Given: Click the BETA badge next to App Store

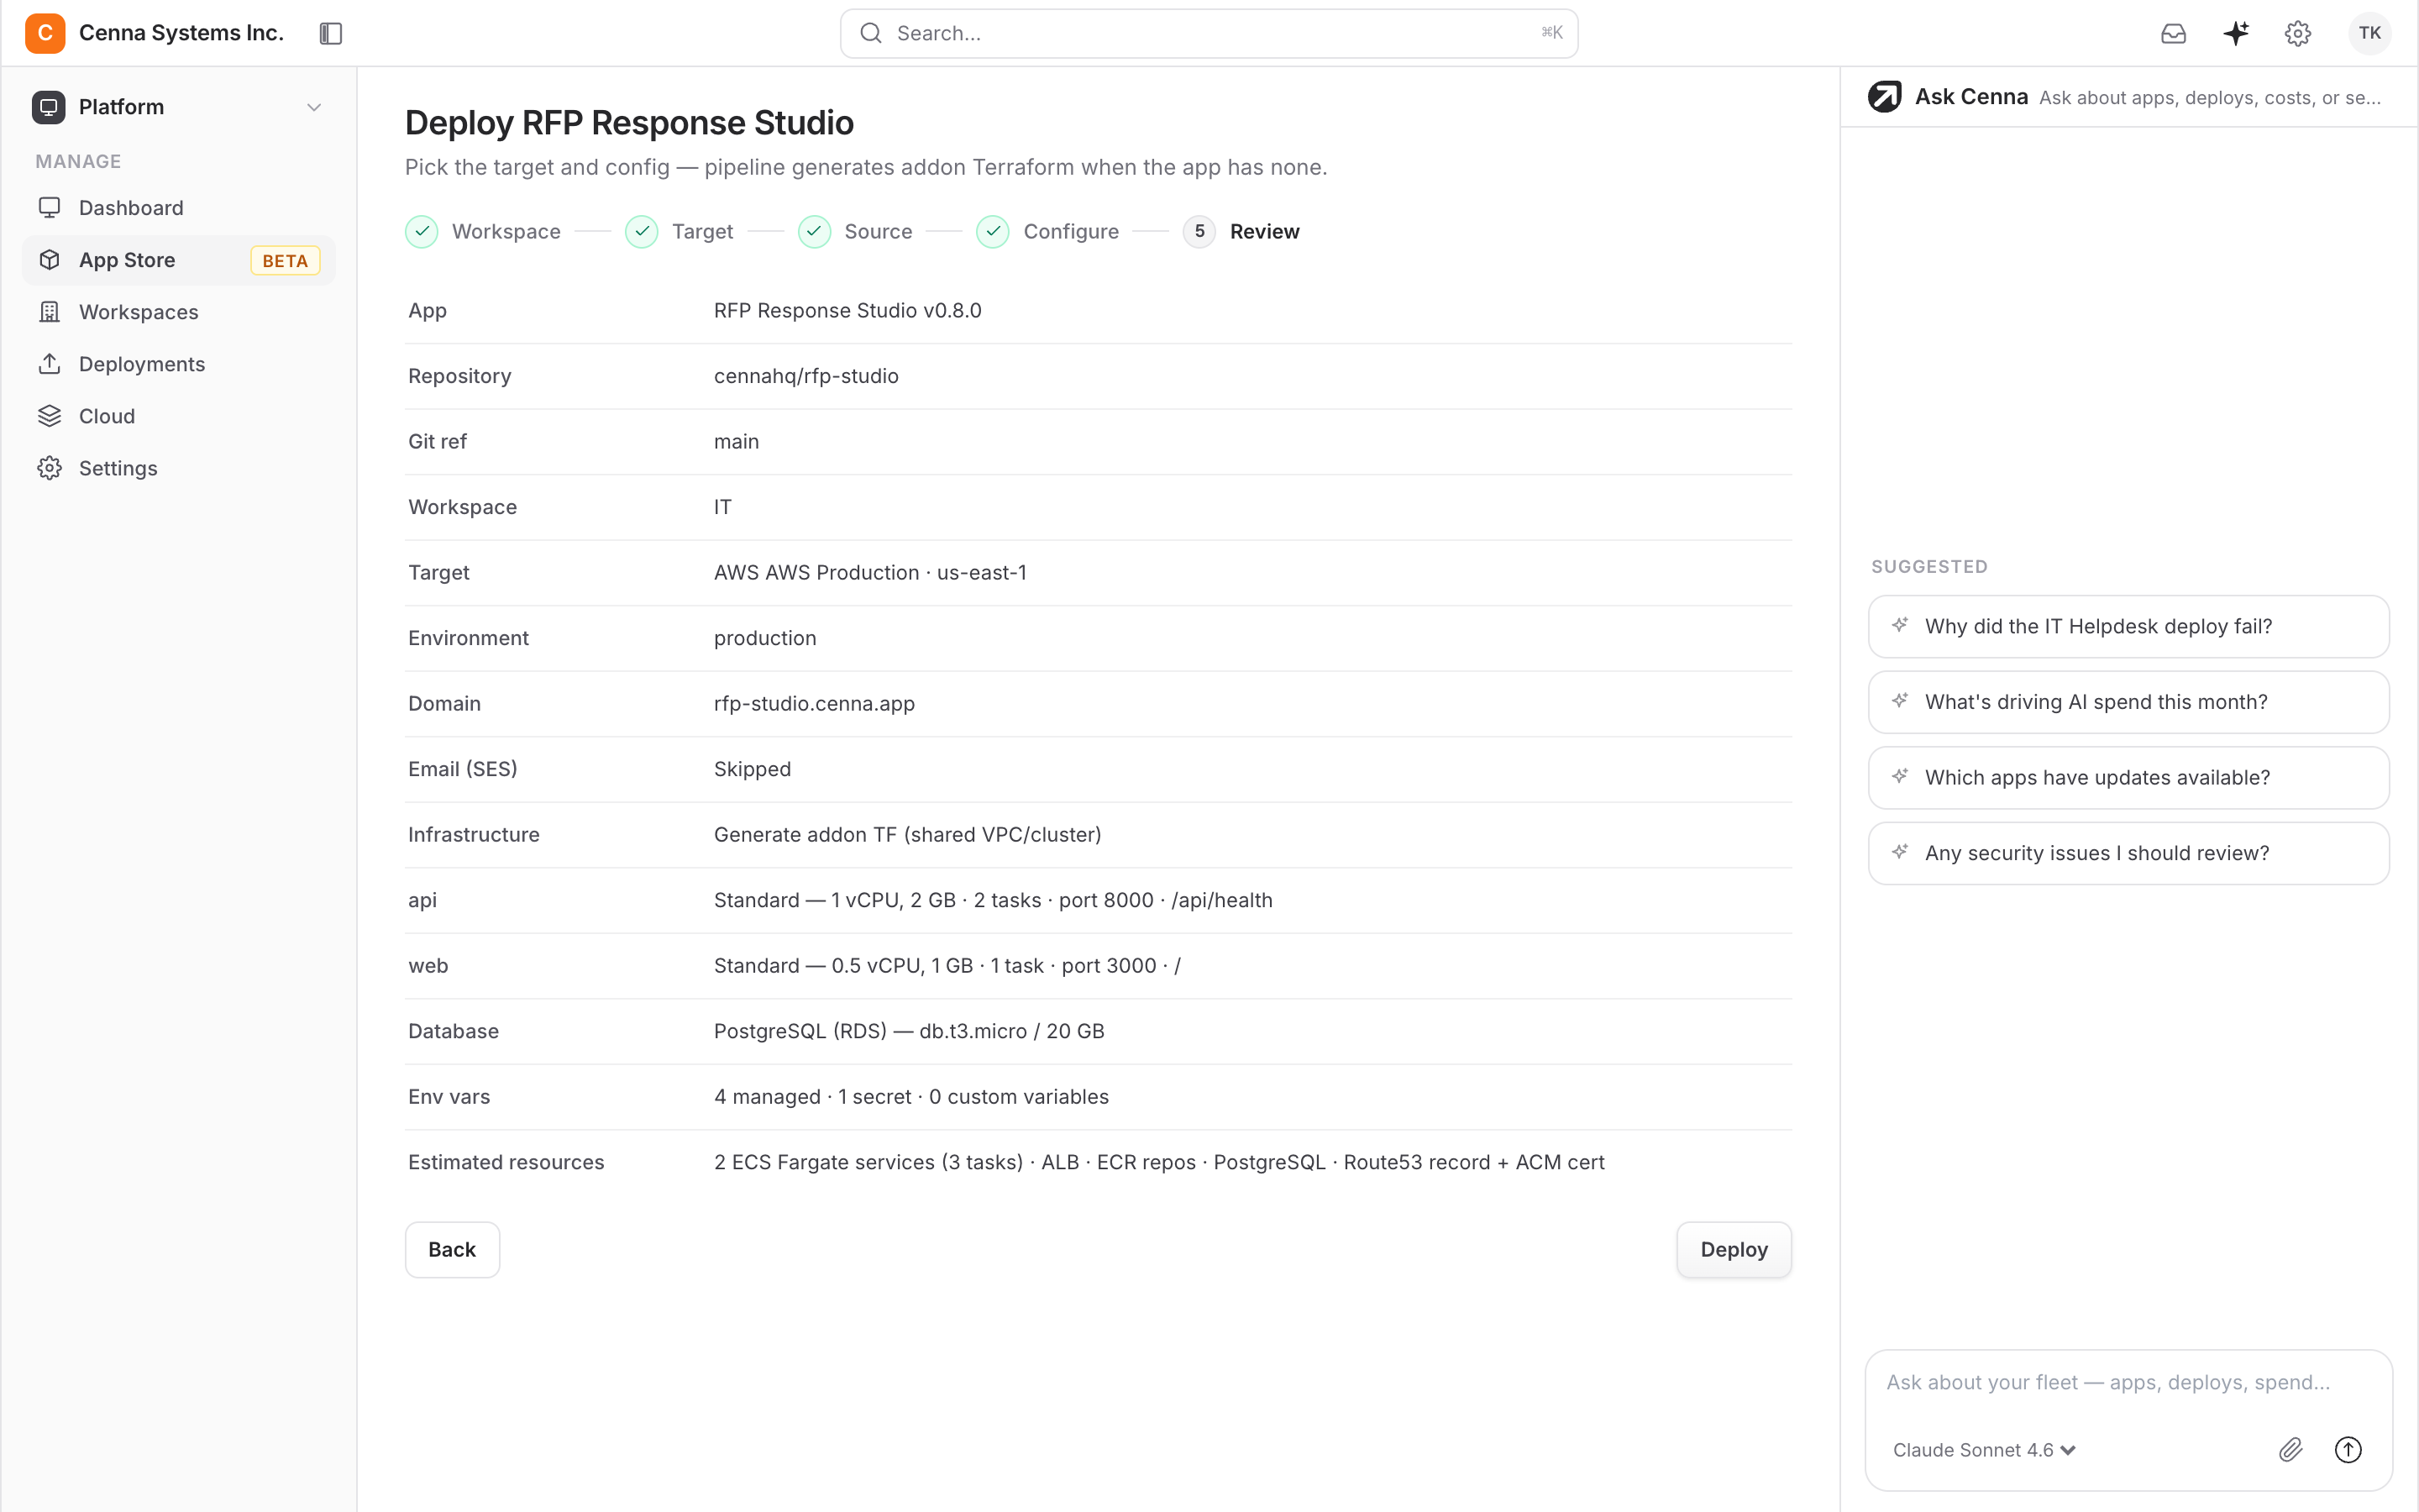Looking at the screenshot, I should [285, 261].
